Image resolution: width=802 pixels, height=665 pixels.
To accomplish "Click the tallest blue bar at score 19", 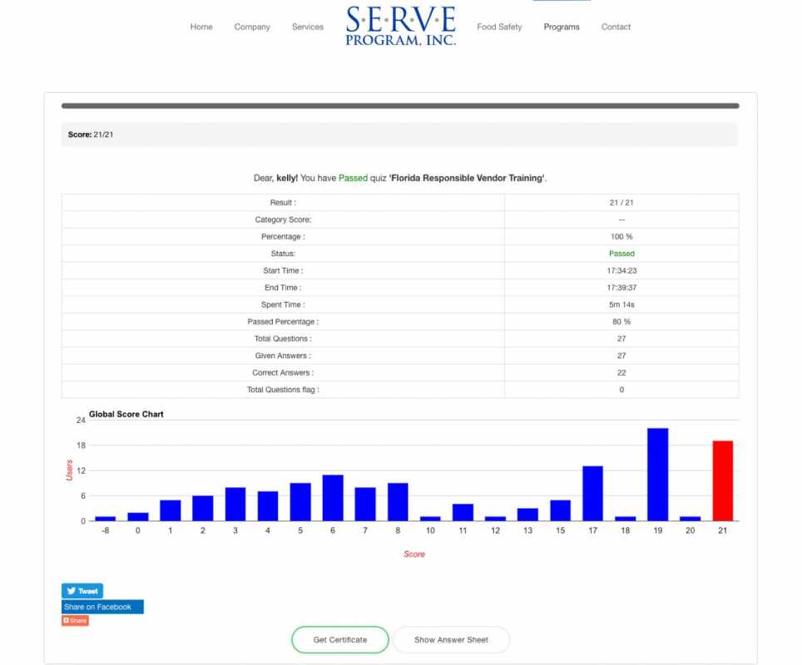I will click(657, 475).
